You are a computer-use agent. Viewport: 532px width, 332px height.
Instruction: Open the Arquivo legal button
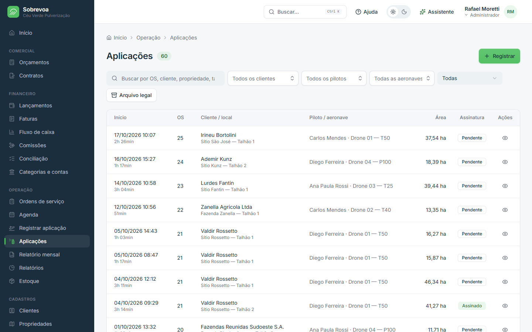132,95
